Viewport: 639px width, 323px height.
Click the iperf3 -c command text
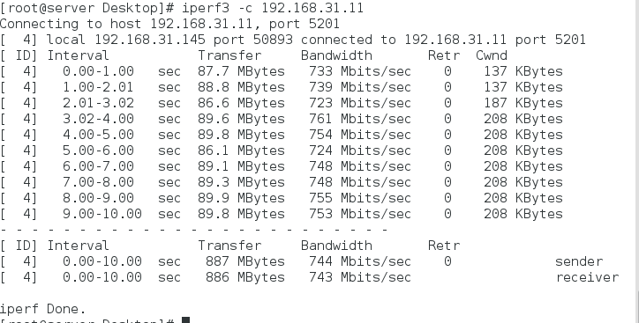(272, 8)
